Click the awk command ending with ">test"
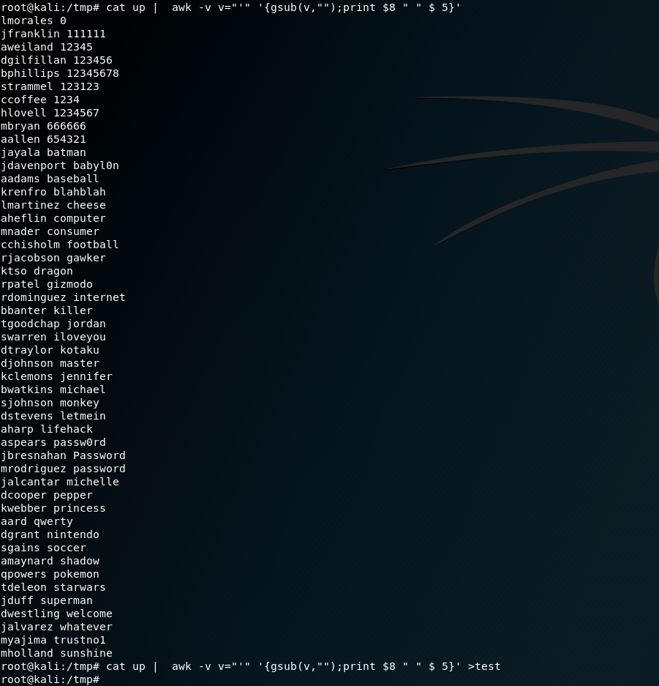This screenshot has width=659, height=686. (251, 666)
